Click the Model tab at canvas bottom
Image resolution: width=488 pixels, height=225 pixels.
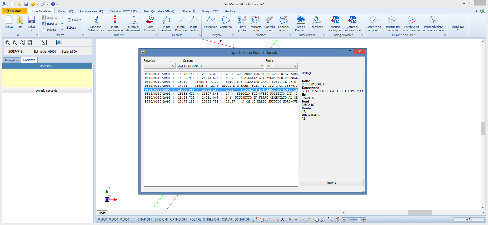point(102,213)
